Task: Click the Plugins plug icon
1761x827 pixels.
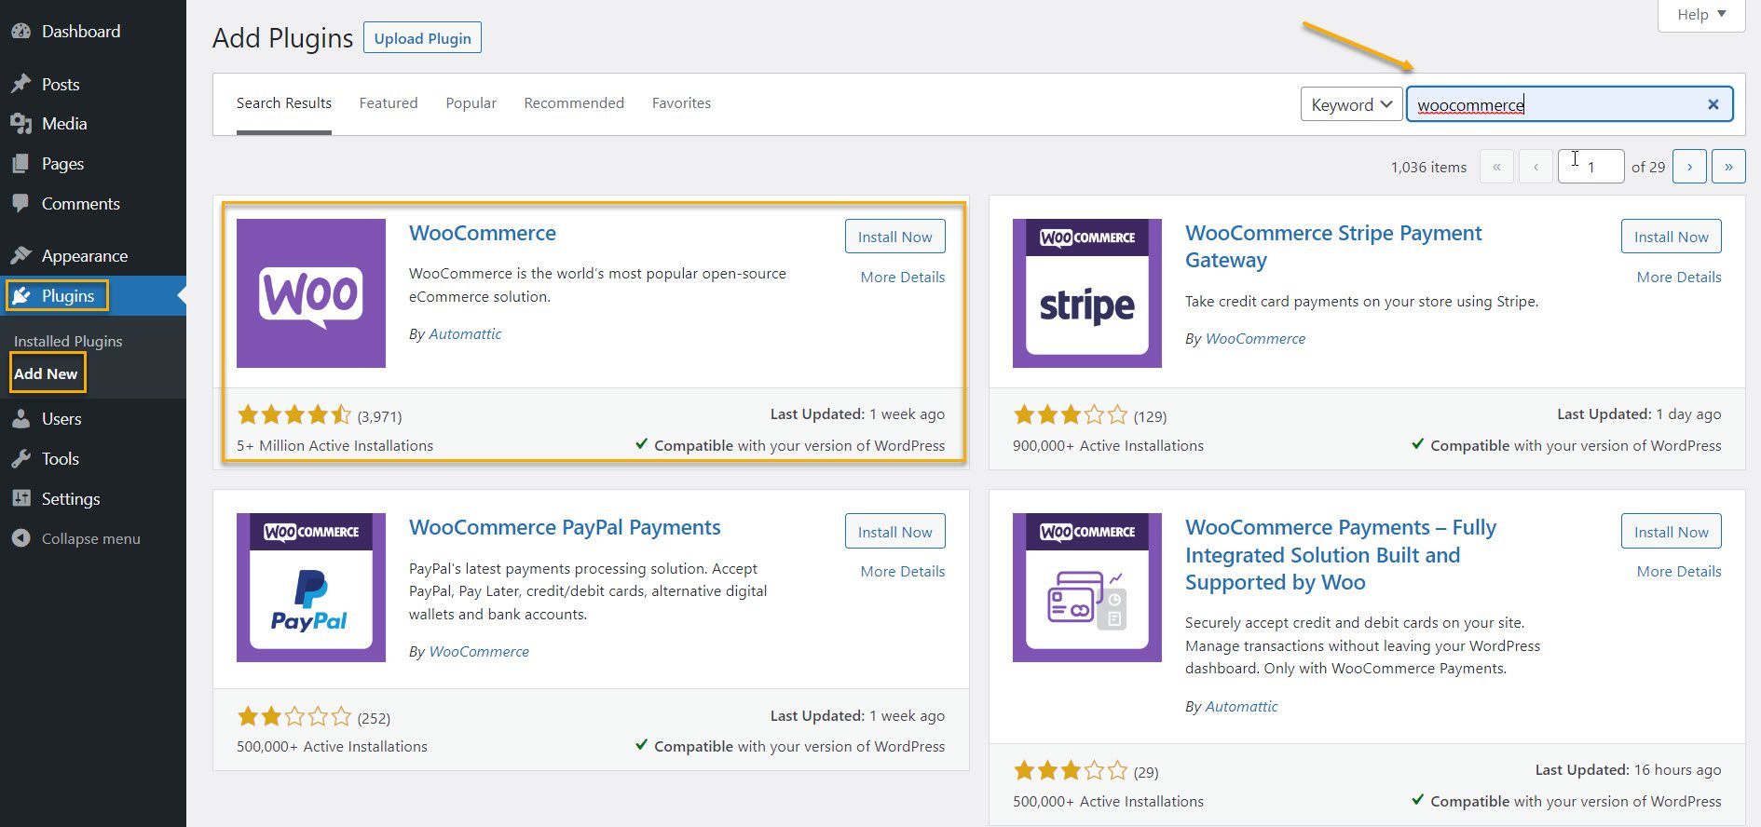Action: [x=20, y=295]
